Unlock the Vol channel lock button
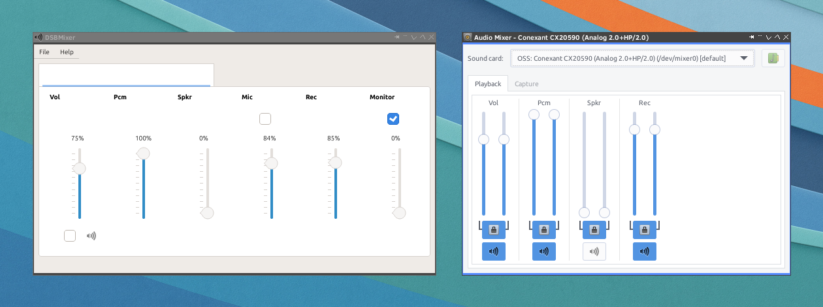This screenshot has height=307, width=823. (x=493, y=230)
